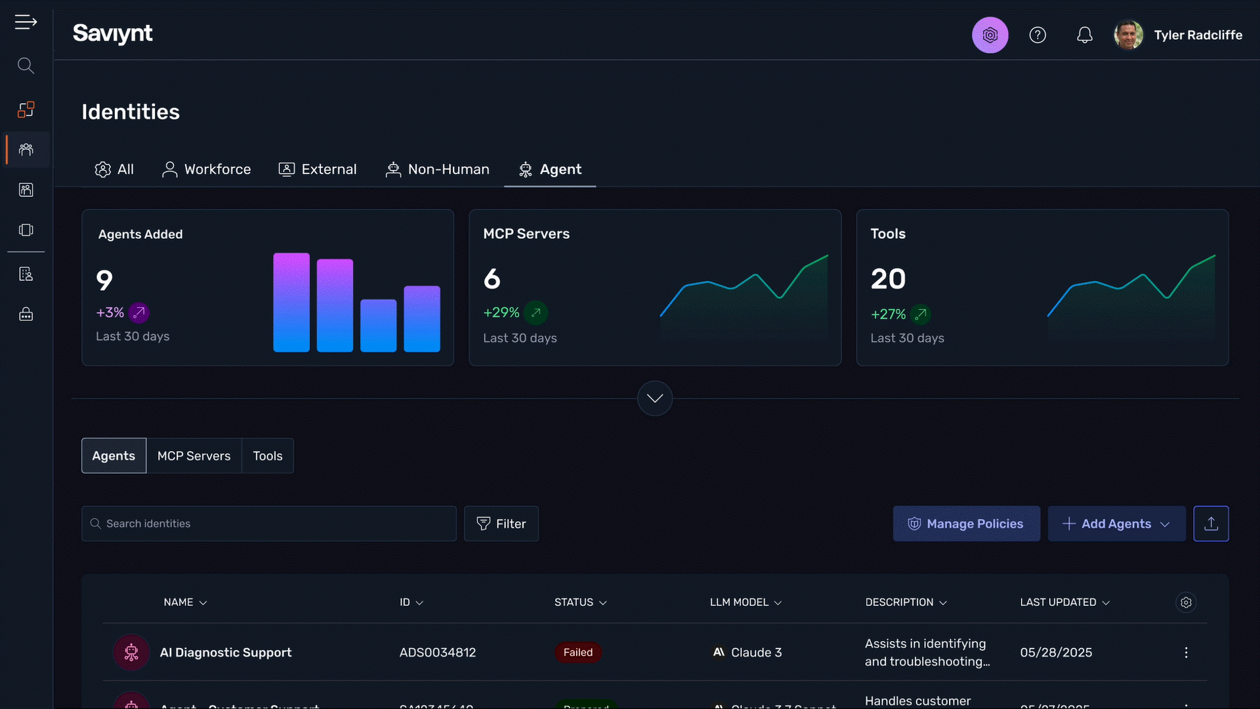Click the Search identities field
Screen dimensions: 1260x709
point(269,524)
